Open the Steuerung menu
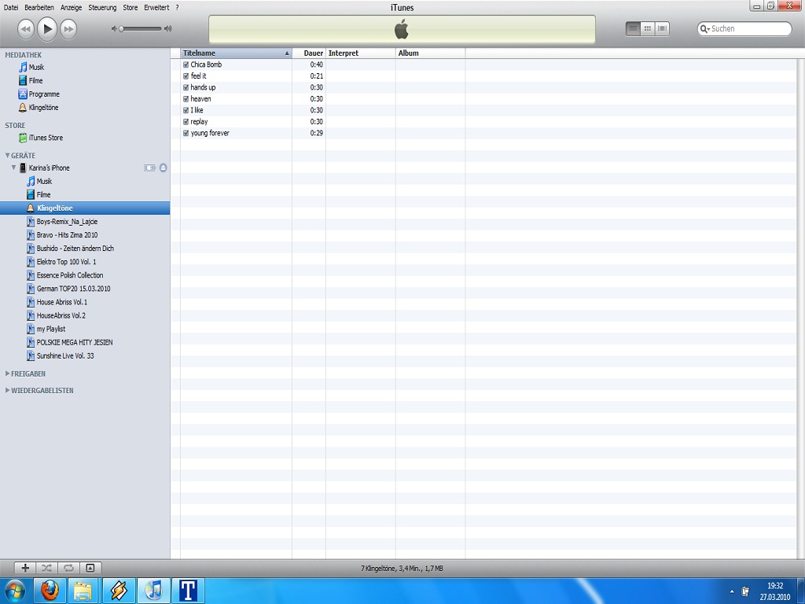The image size is (805, 604). point(102,8)
